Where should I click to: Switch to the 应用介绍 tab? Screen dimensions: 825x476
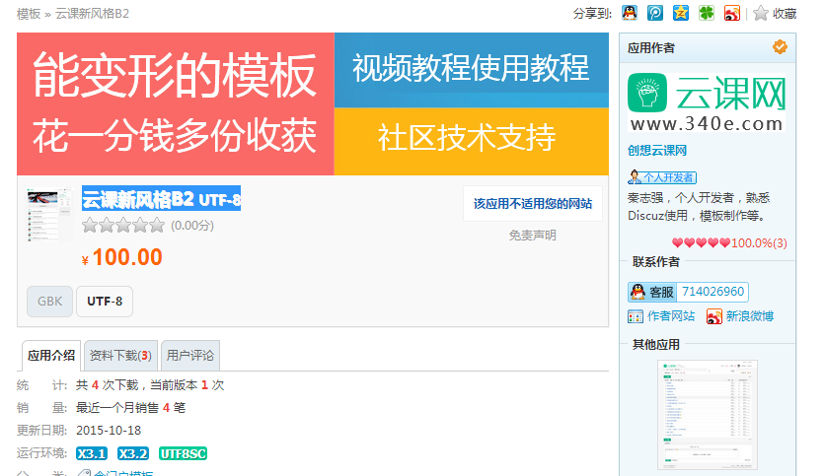point(51,356)
